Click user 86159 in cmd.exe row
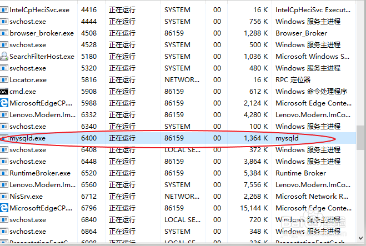The height and width of the screenshot is (246, 366). [174, 92]
